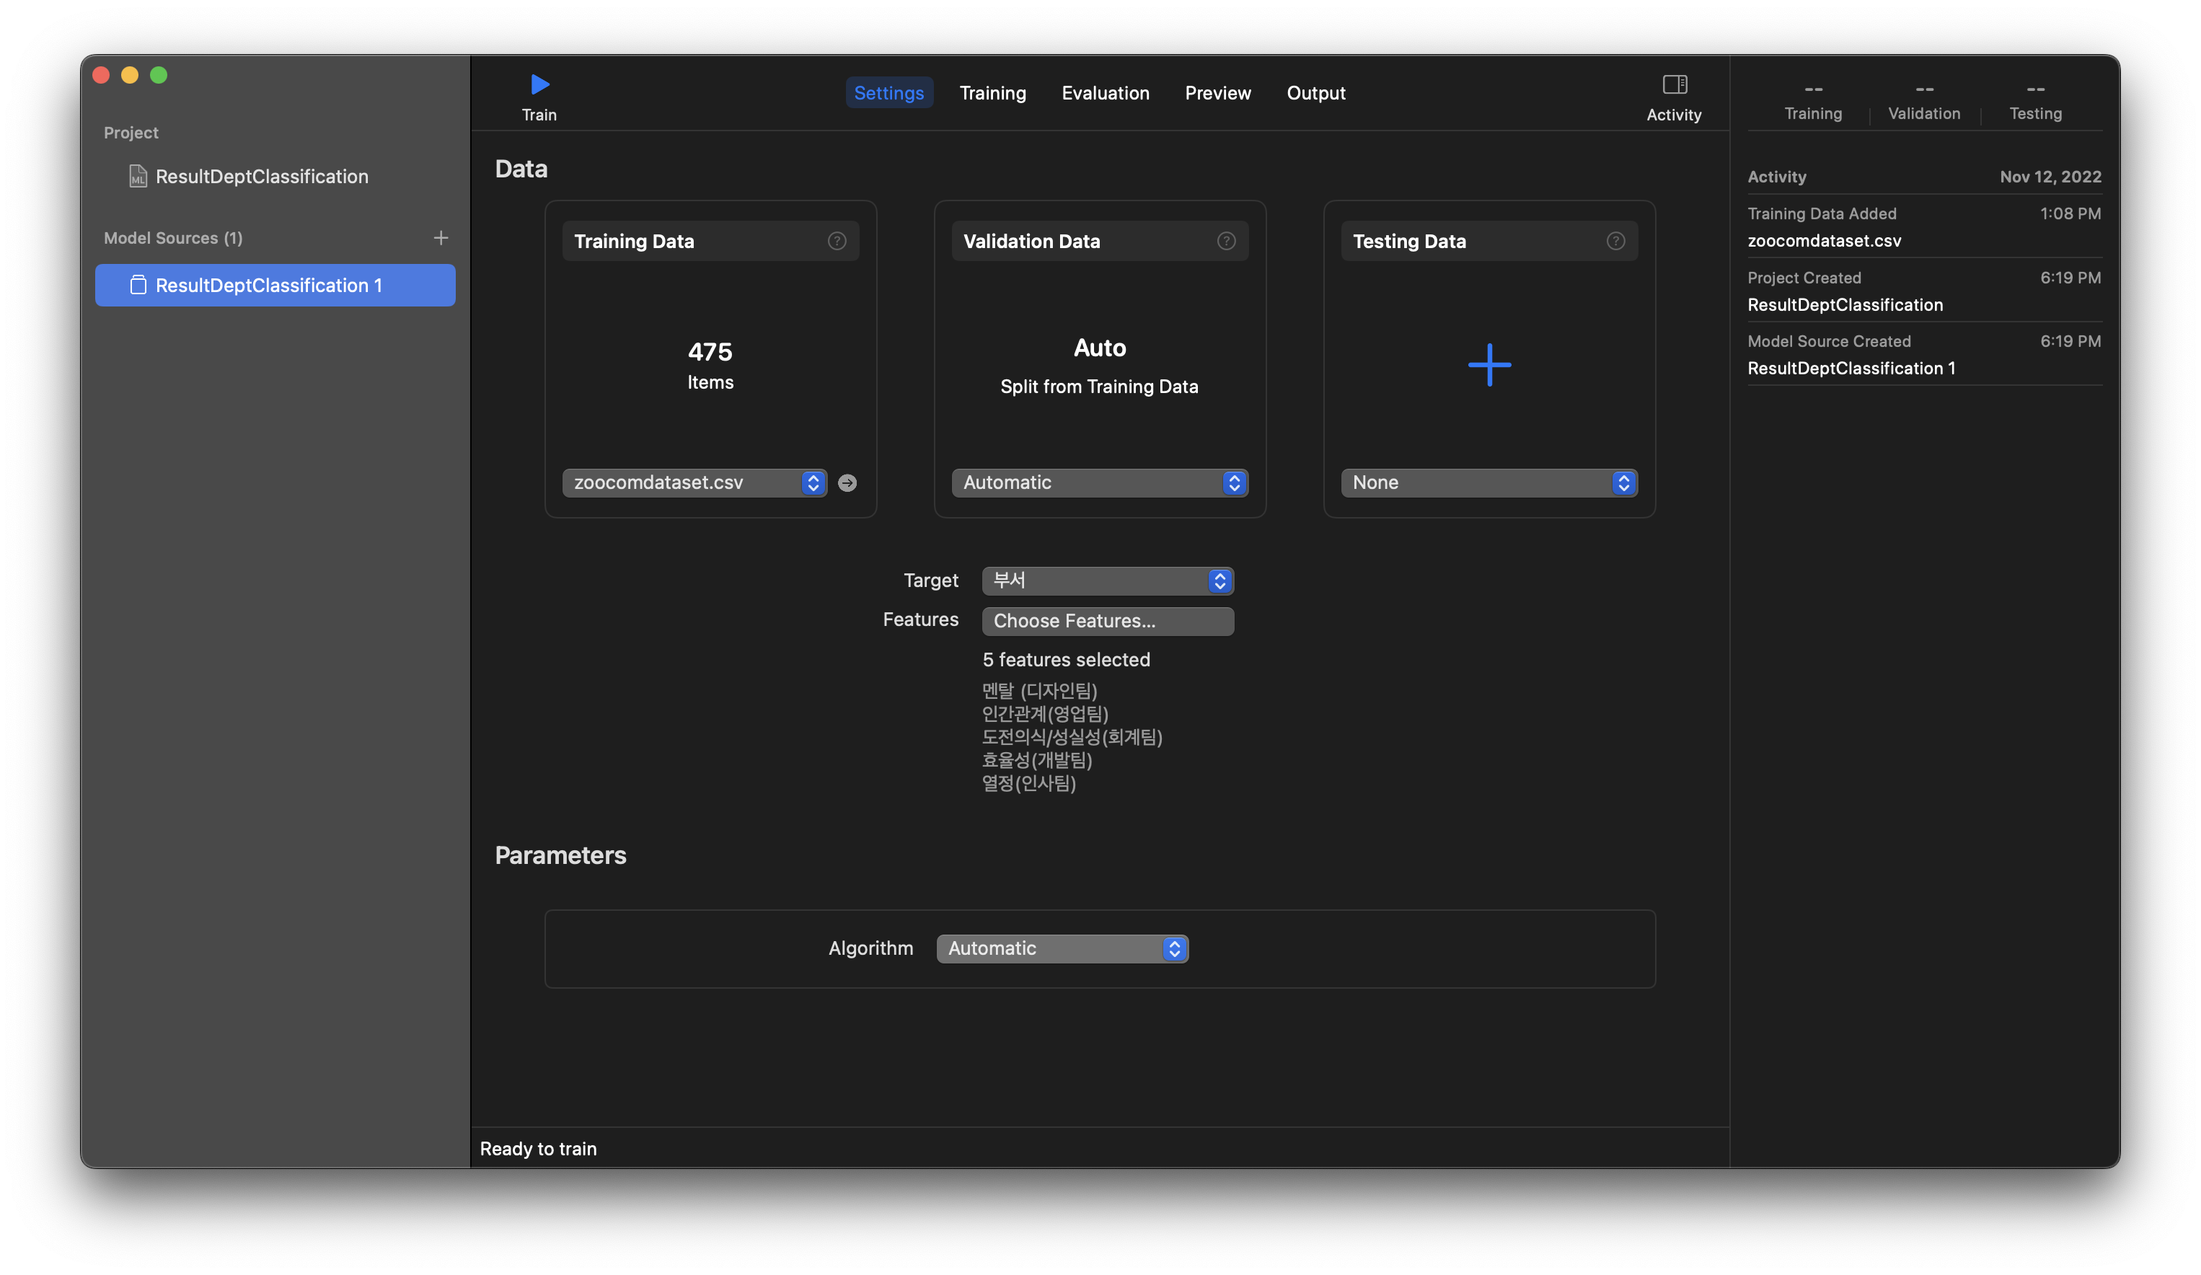Open the testing data None dropdown
This screenshot has height=1275, width=2201.
click(x=1488, y=483)
